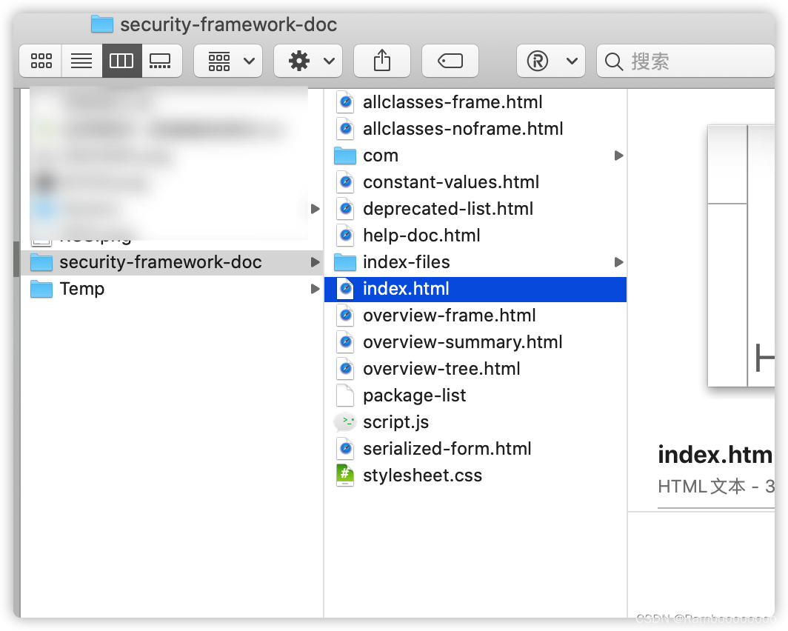Image resolution: width=788 pixels, height=631 pixels.
Task: Click the icon of overview-tree.html
Action: click(345, 369)
